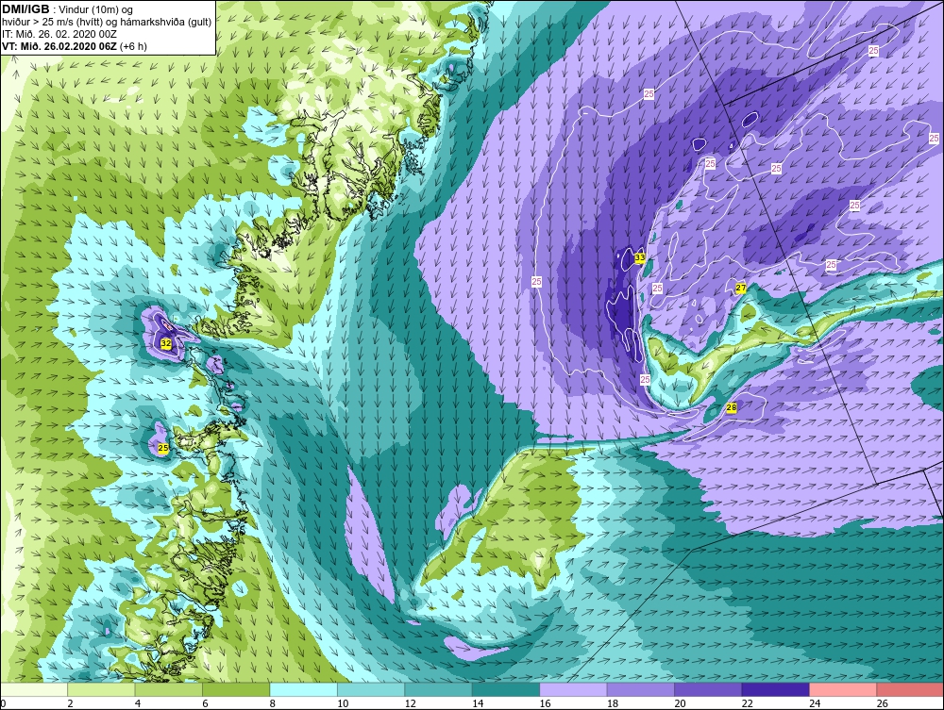This screenshot has height=710, width=944.
Task: Click the legend value "16"
Action: coord(545,703)
